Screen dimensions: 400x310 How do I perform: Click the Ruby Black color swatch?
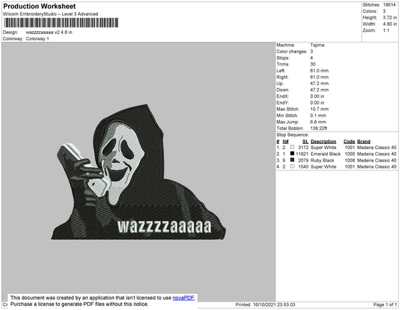coord(293,160)
